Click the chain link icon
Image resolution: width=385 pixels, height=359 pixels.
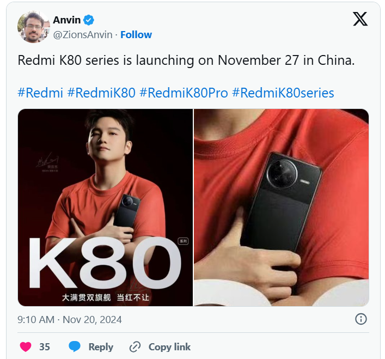coord(135,346)
